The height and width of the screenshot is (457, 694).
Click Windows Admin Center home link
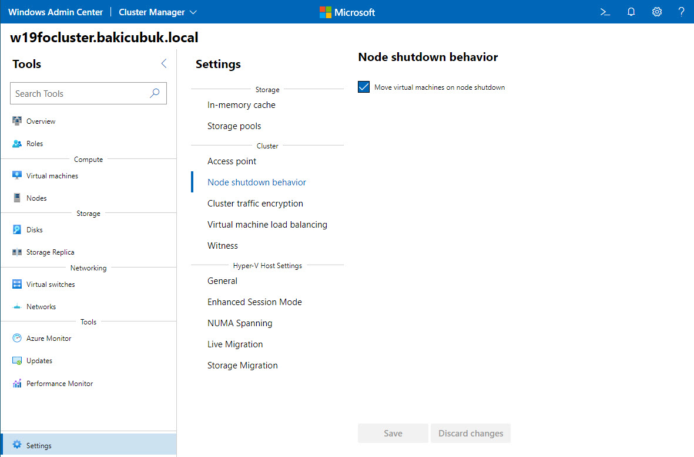pos(55,12)
